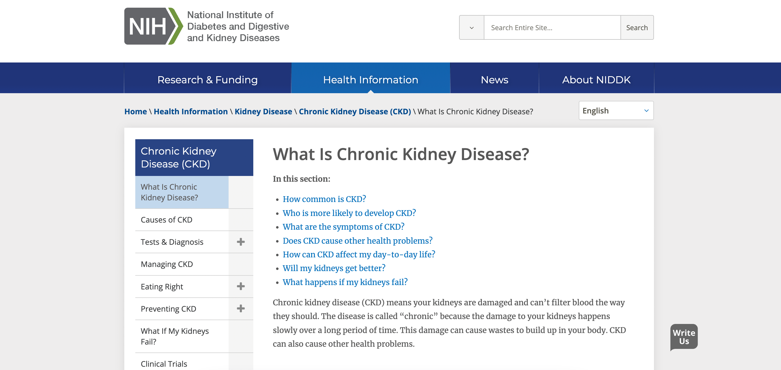The height and width of the screenshot is (370, 781).
Task: Click the NIH NIDDK logo
Action: (206, 26)
